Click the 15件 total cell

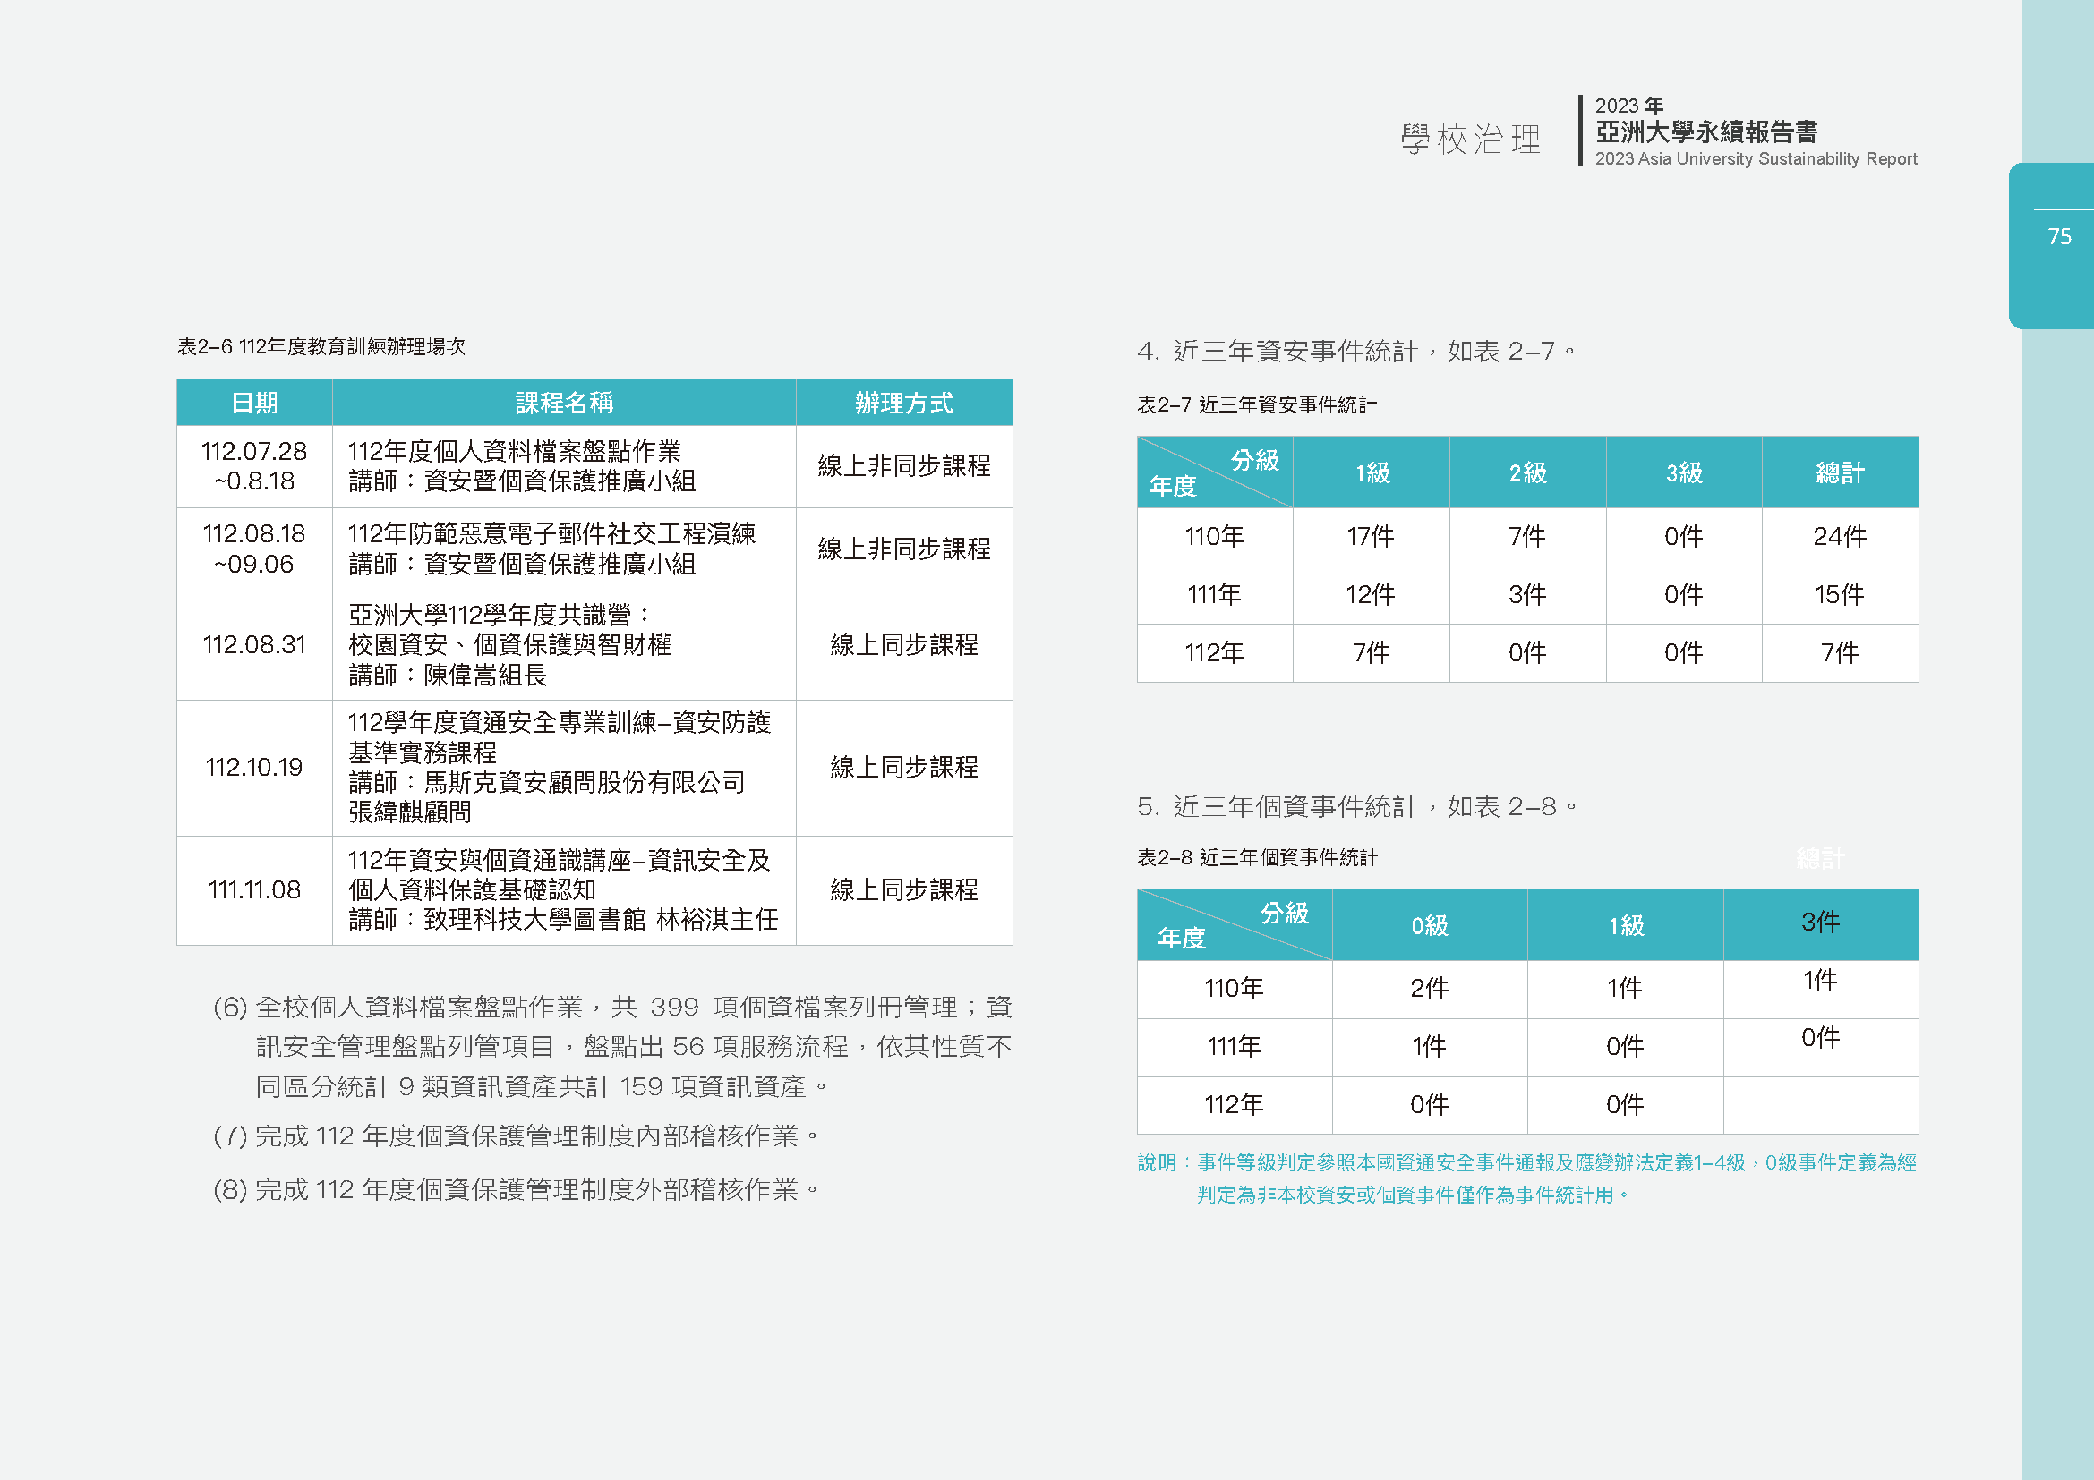coord(1840,595)
